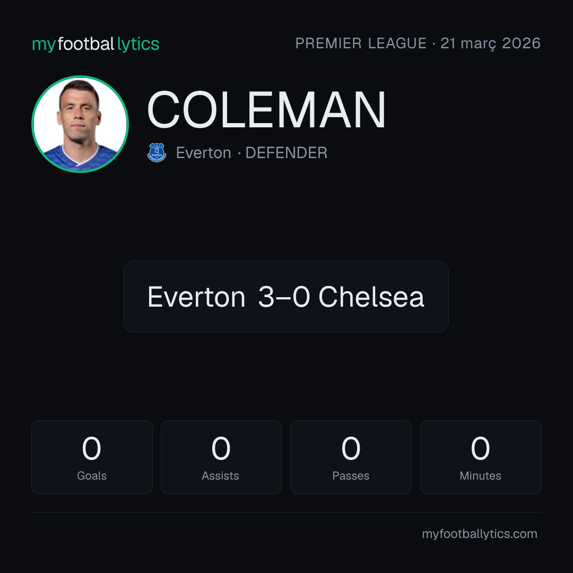Open the Everton 3–0 Chelsea match card
The width and height of the screenshot is (573, 573).
coord(286,297)
